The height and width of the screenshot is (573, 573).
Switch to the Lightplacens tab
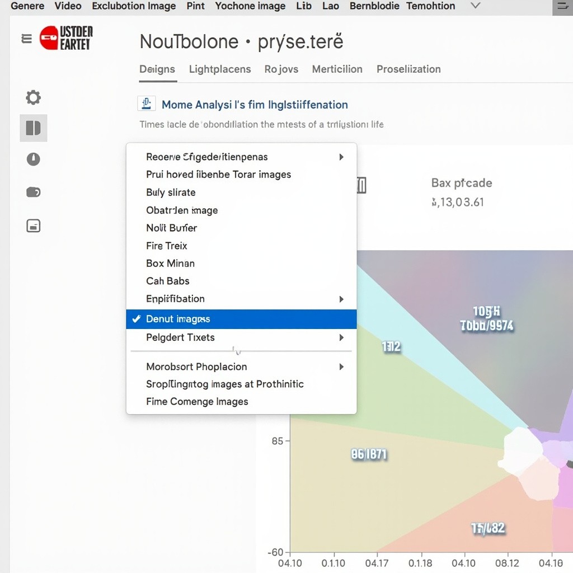pos(219,69)
